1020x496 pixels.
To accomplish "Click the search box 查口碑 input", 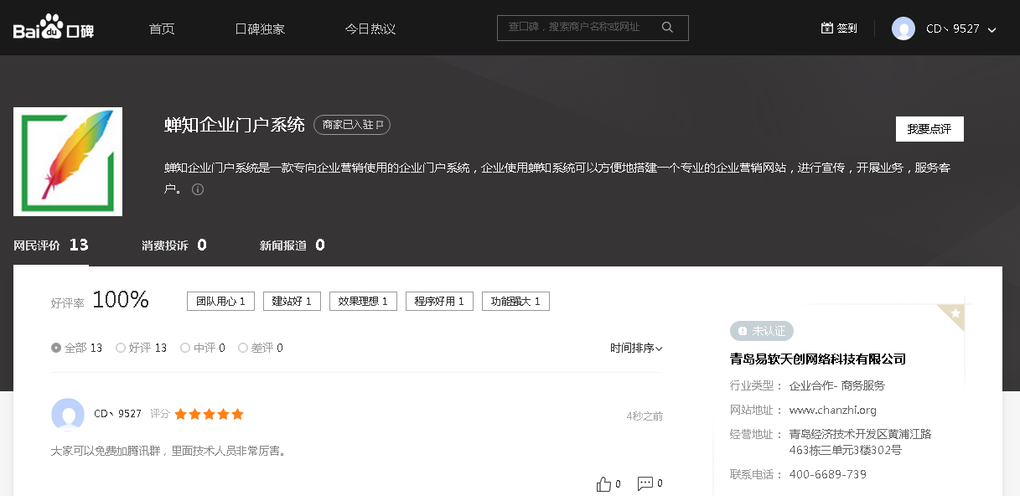I will coord(593,28).
